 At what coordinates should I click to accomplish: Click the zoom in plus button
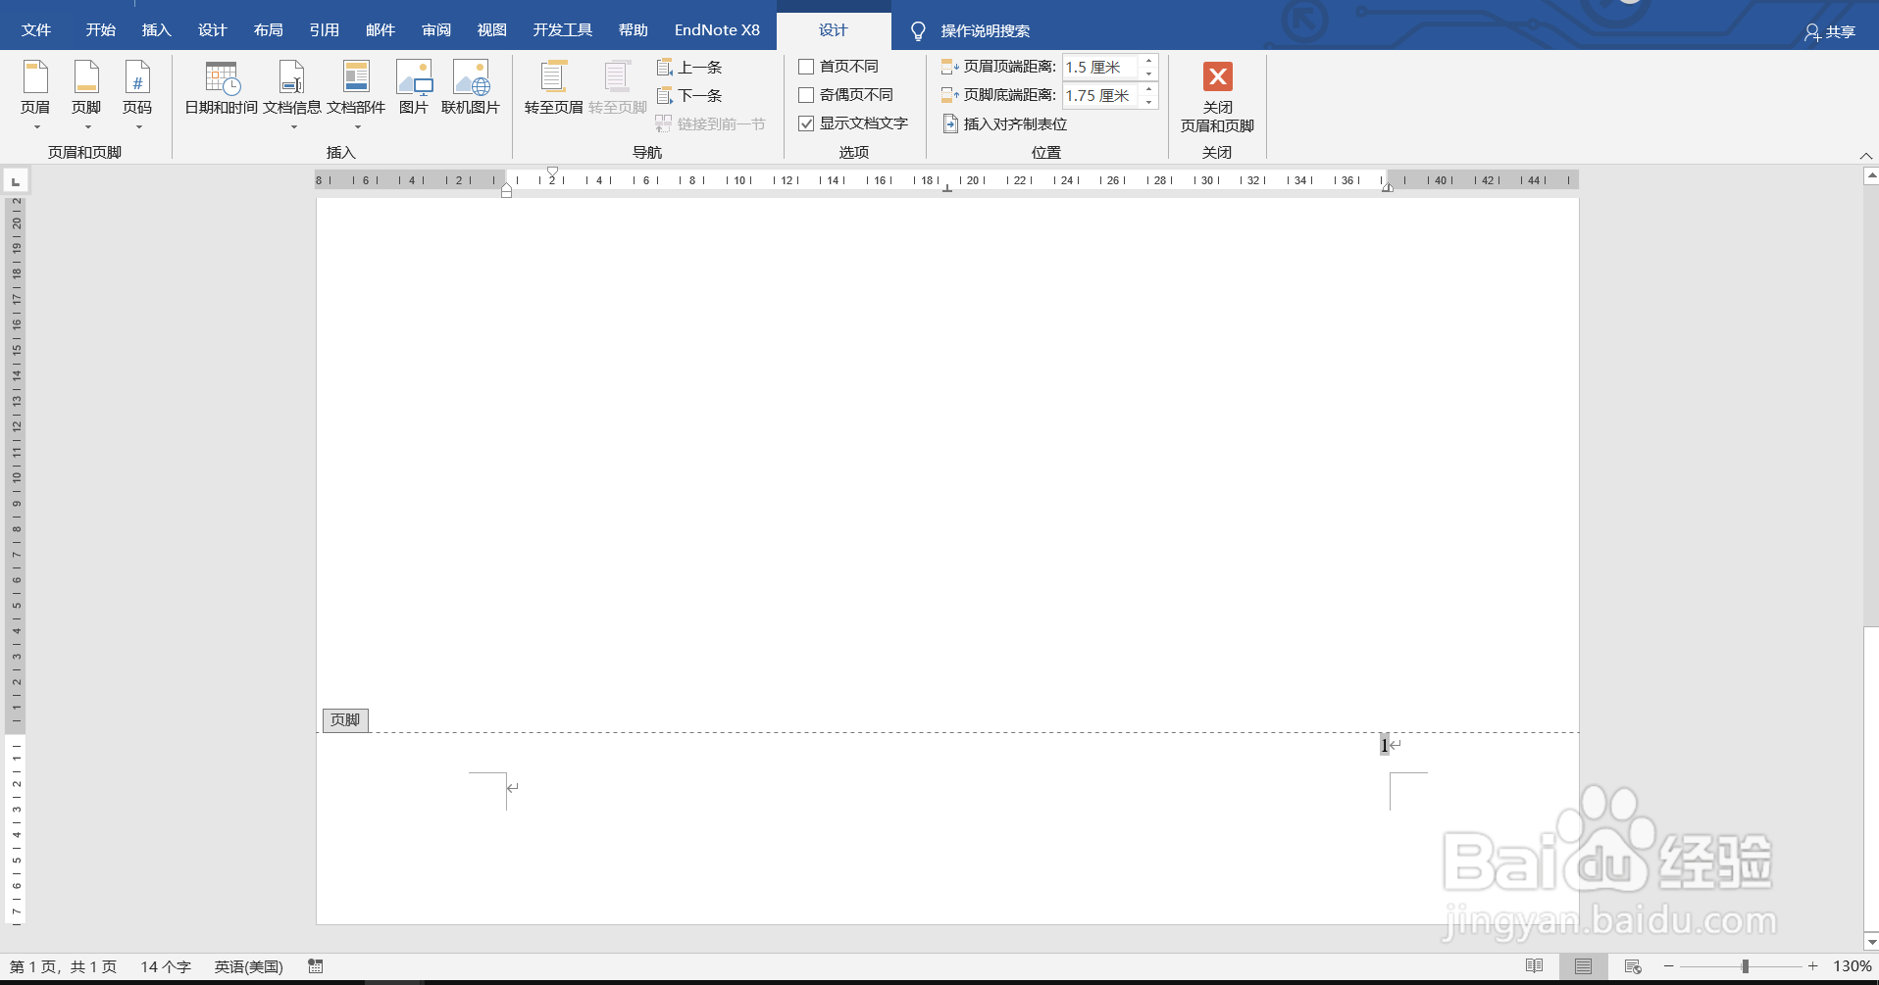[1813, 966]
